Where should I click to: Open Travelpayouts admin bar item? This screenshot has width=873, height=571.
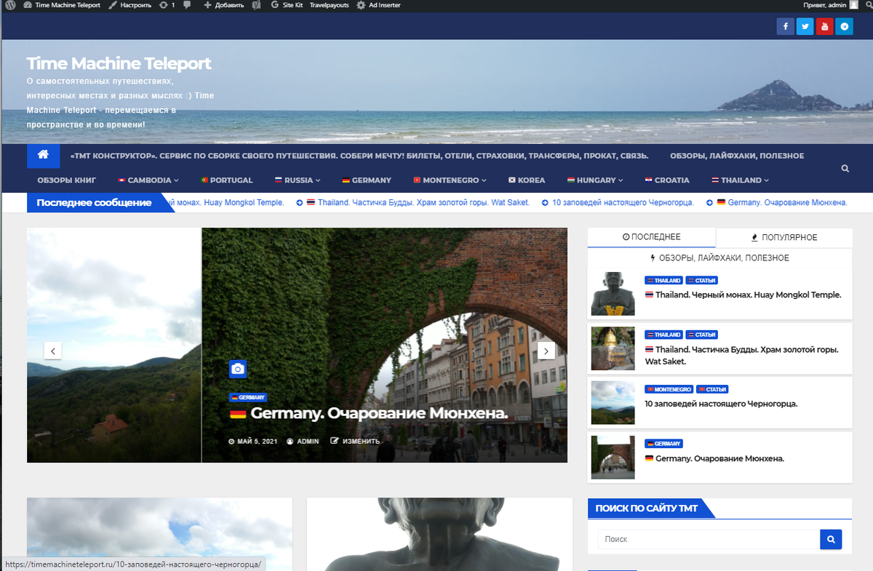(x=329, y=5)
